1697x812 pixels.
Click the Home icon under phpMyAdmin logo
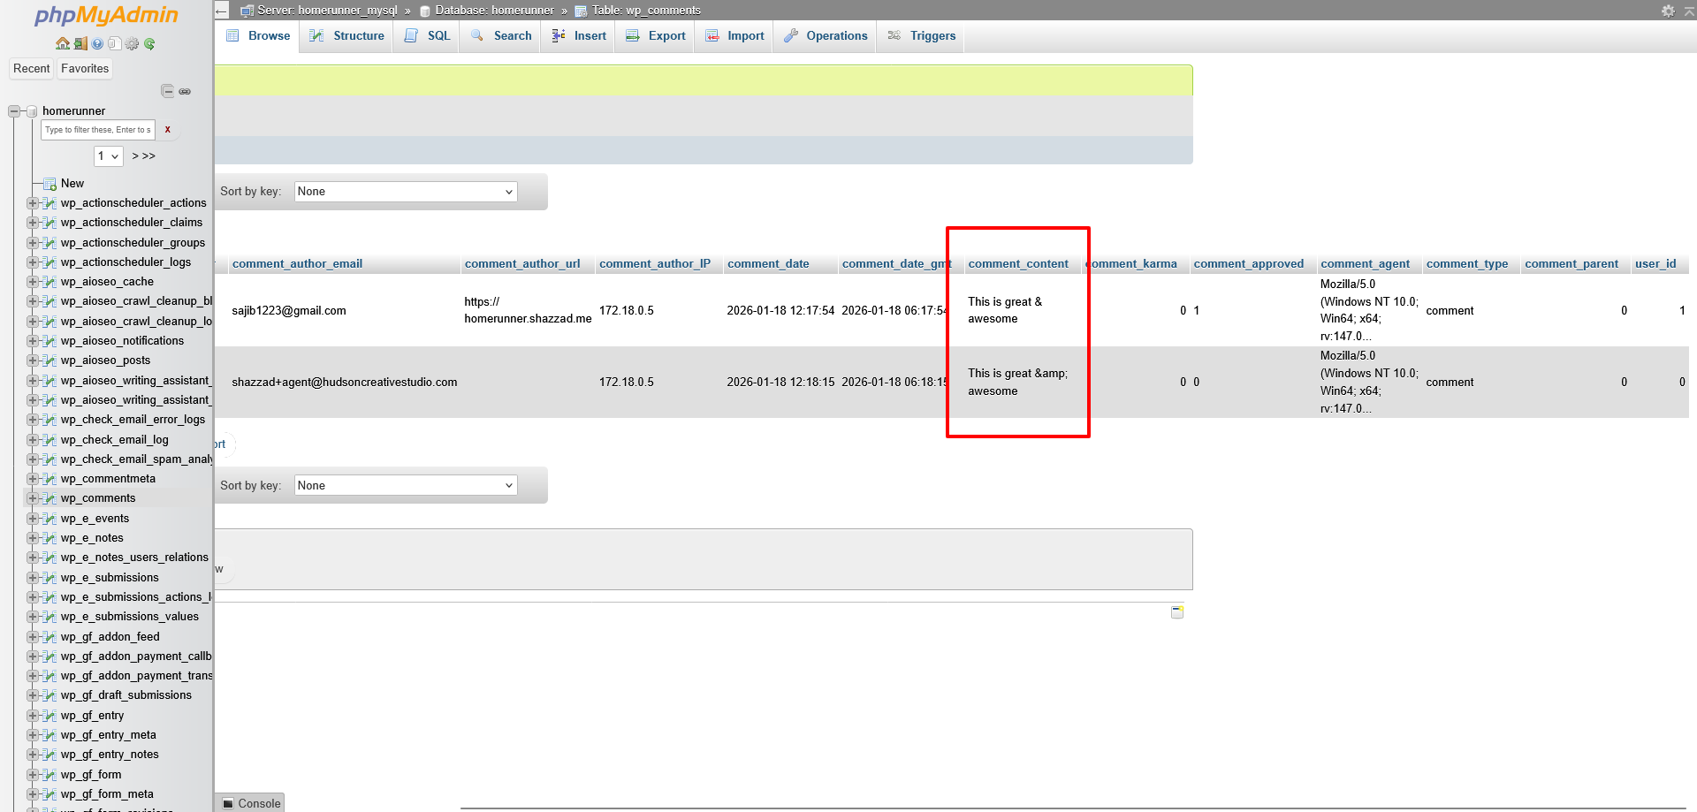pyautogui.click(x=62, y=44)
